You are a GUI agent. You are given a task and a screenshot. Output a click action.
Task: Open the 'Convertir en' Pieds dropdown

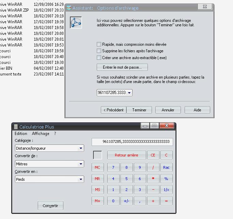81,179
